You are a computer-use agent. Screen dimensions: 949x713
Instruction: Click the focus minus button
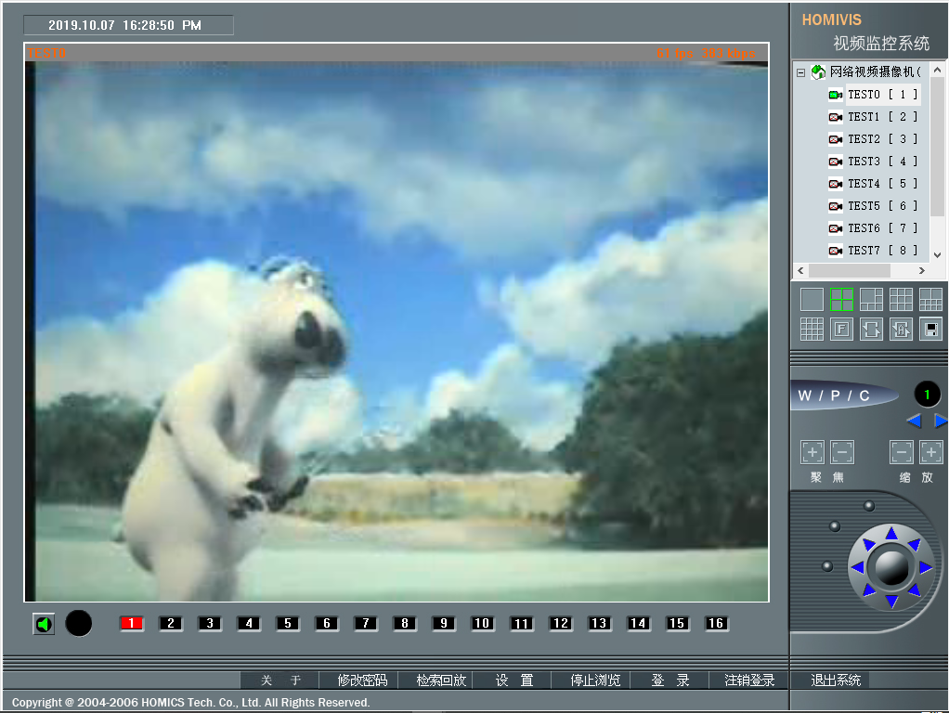point(842,452)
